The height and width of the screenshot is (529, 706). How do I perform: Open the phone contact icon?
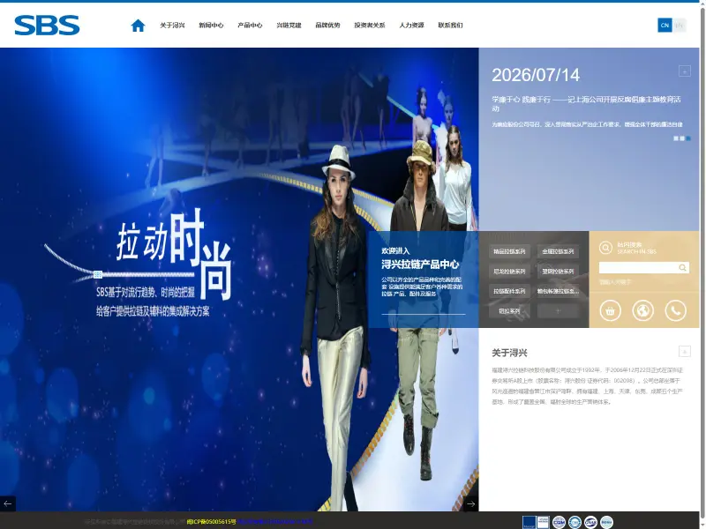675,310
